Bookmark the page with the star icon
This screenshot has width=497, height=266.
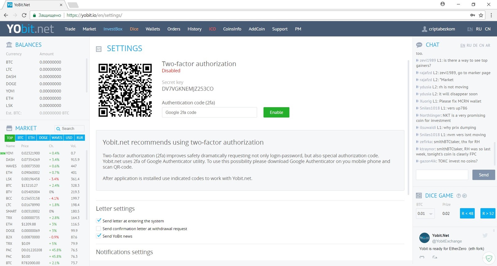[481, 15]
